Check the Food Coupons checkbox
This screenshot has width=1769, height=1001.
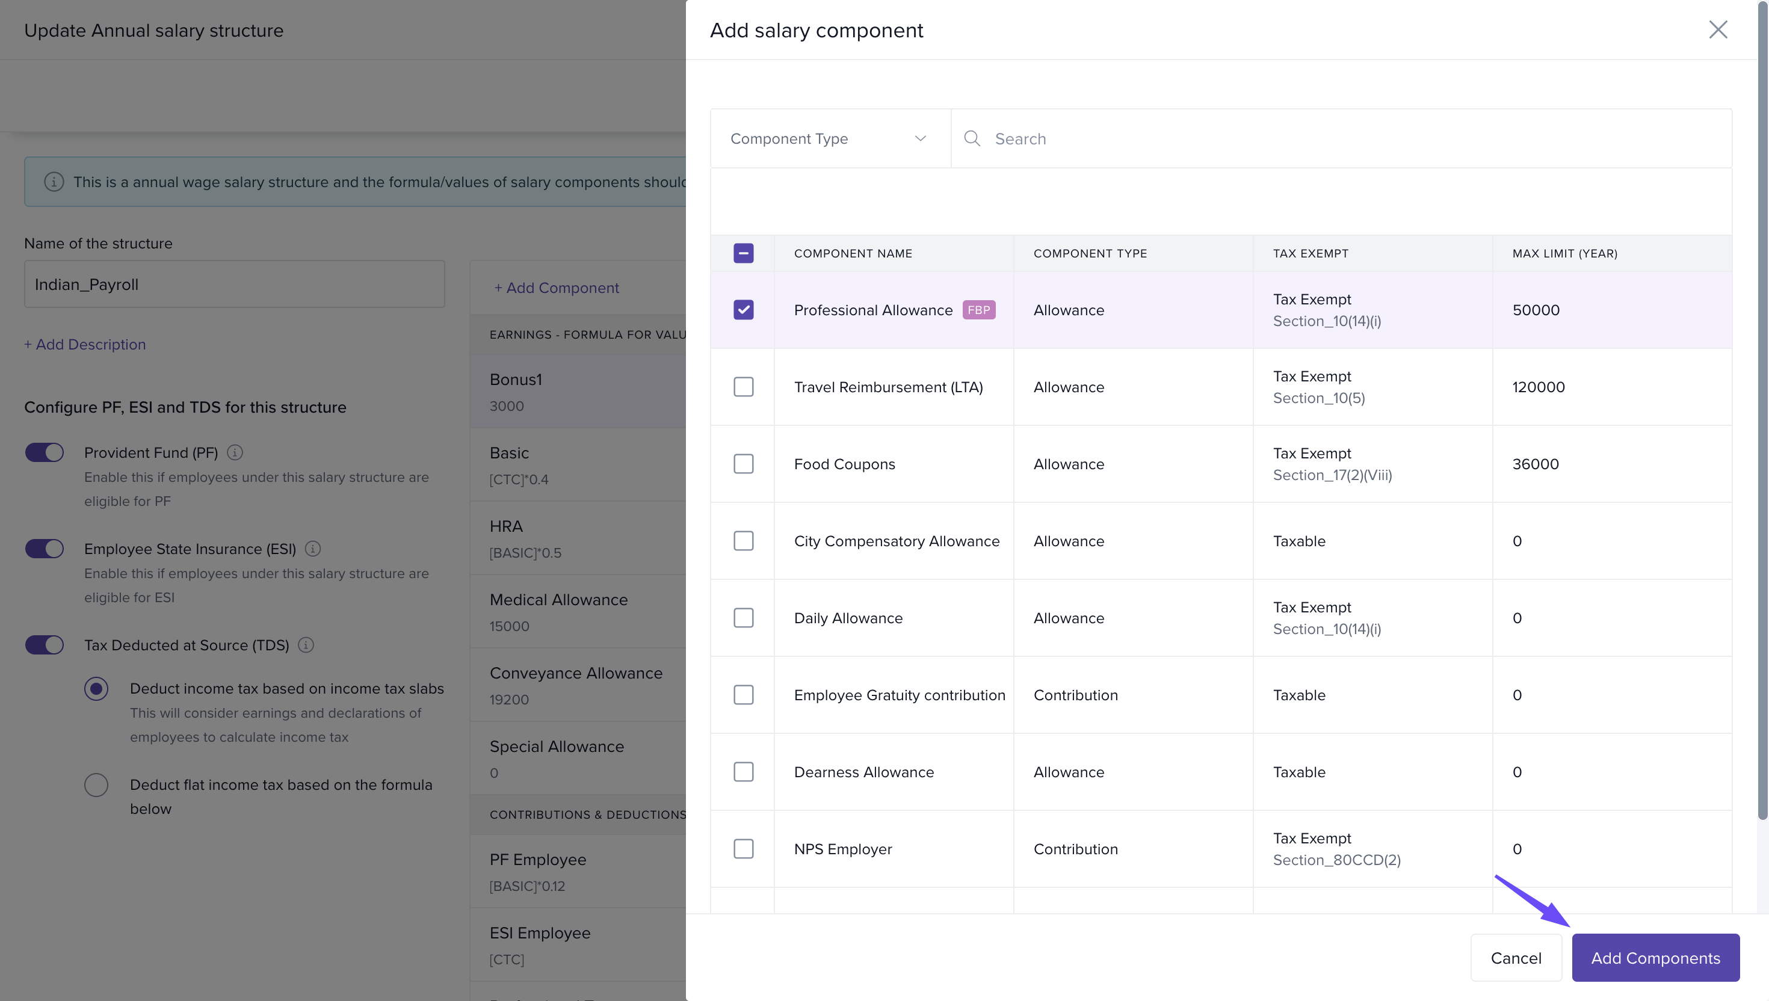tap(743, 464)
